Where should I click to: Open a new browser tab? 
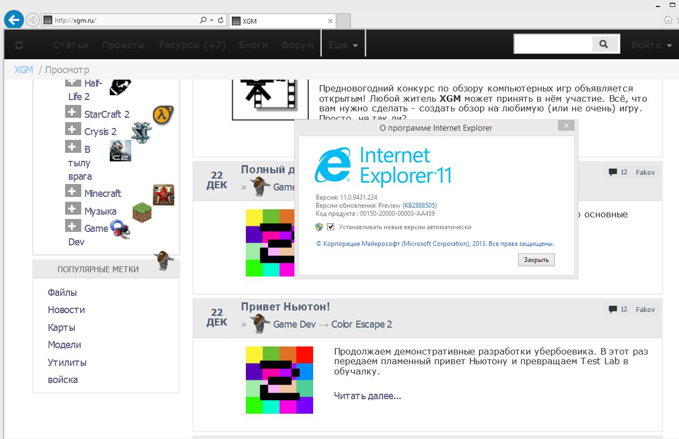[344, 21]
